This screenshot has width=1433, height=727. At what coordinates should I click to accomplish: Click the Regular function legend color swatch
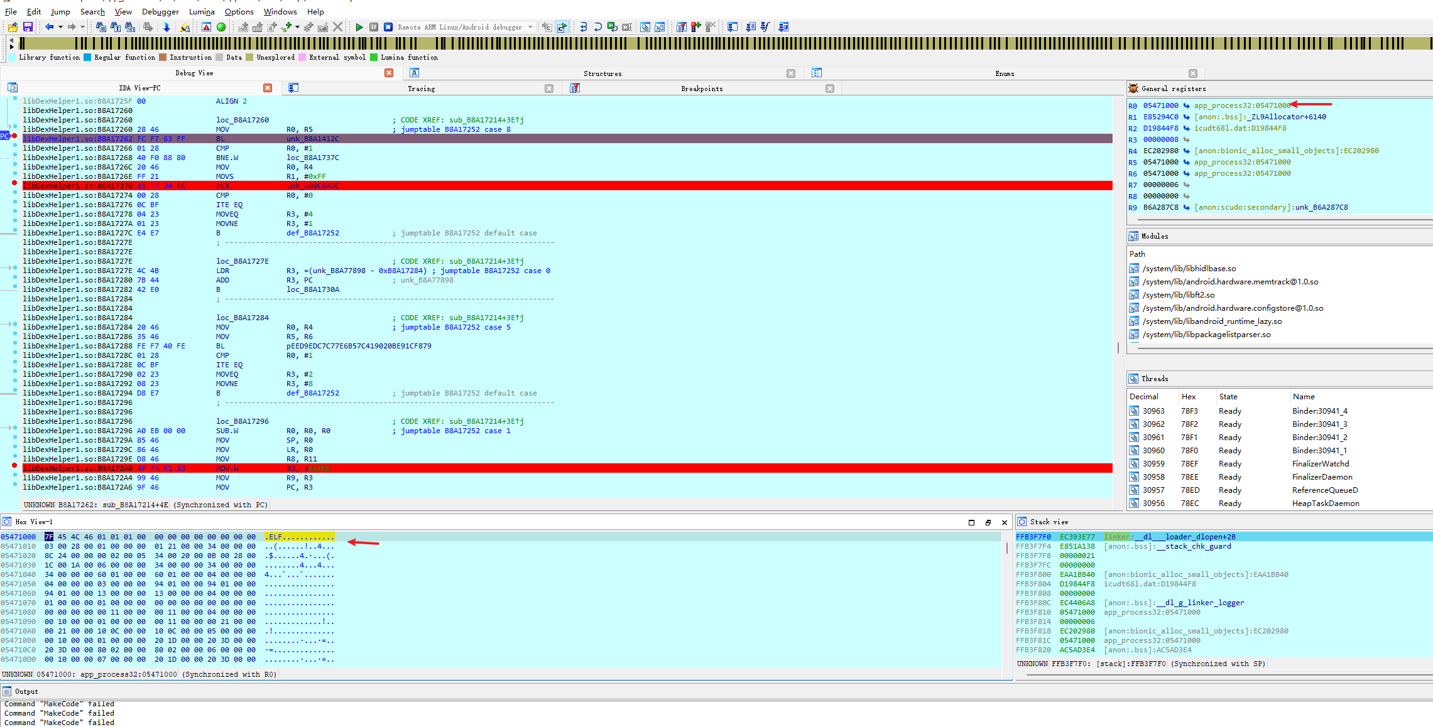click(88, 57)
